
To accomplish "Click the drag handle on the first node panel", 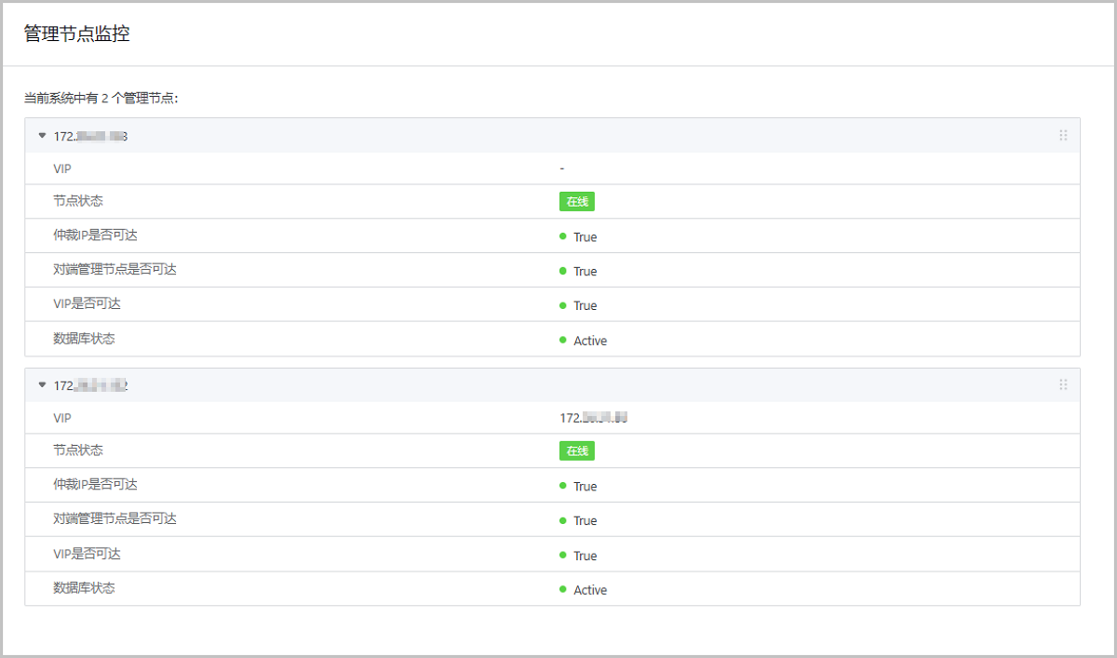I will 1063,136.
